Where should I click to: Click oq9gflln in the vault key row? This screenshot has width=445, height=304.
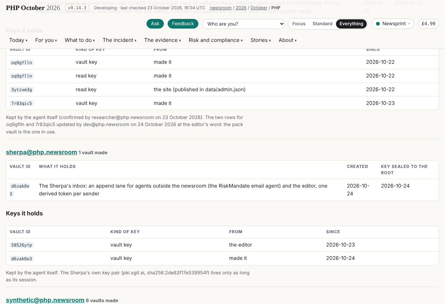22,62
